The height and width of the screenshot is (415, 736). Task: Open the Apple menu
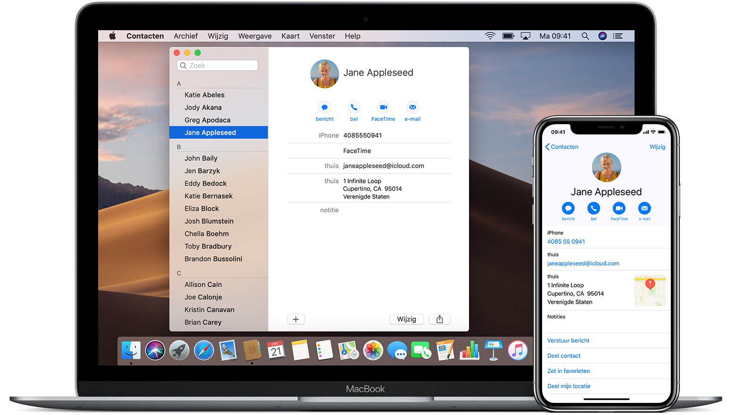(x=113, y=36)
